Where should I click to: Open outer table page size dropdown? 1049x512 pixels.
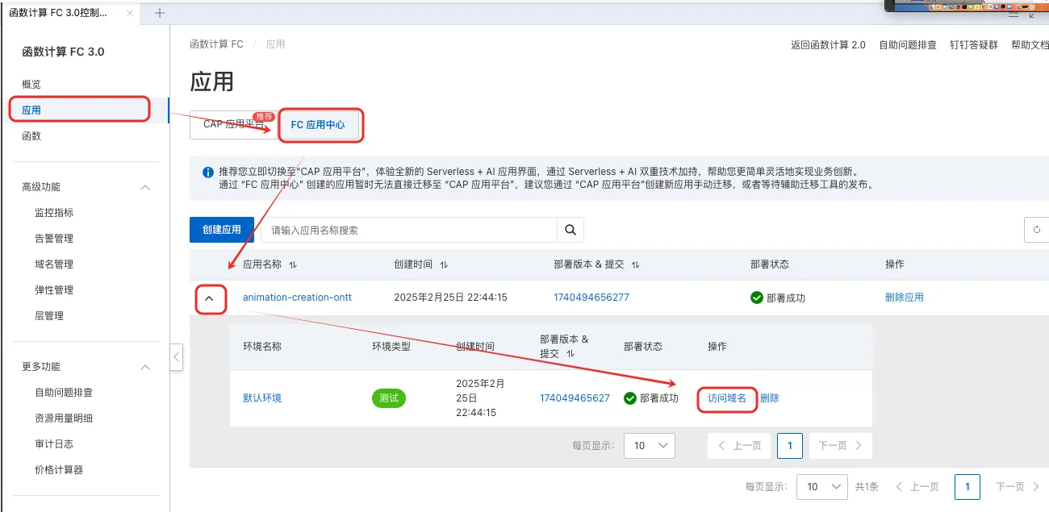[x=822, y=487]
